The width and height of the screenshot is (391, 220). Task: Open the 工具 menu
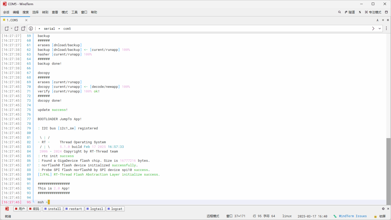75,12
